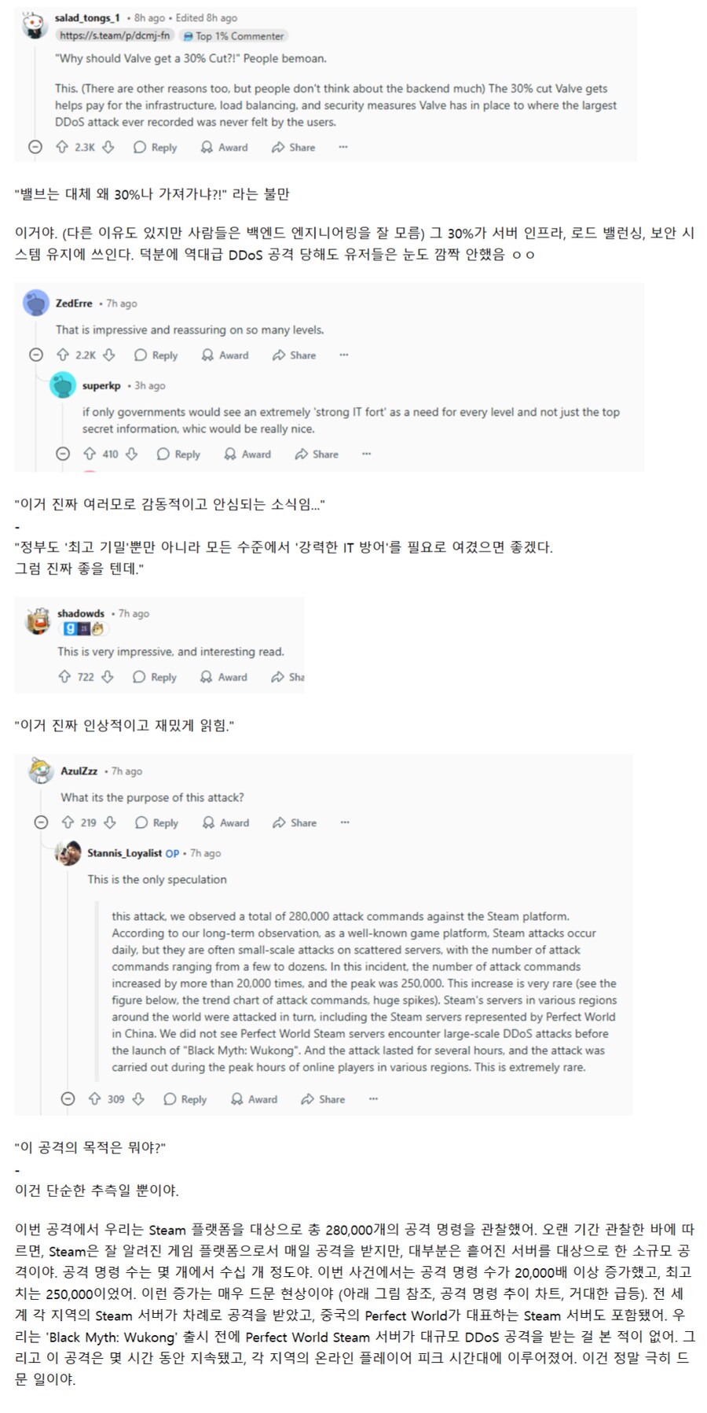Collapse ZedErre's comment thread

point(37,355)
